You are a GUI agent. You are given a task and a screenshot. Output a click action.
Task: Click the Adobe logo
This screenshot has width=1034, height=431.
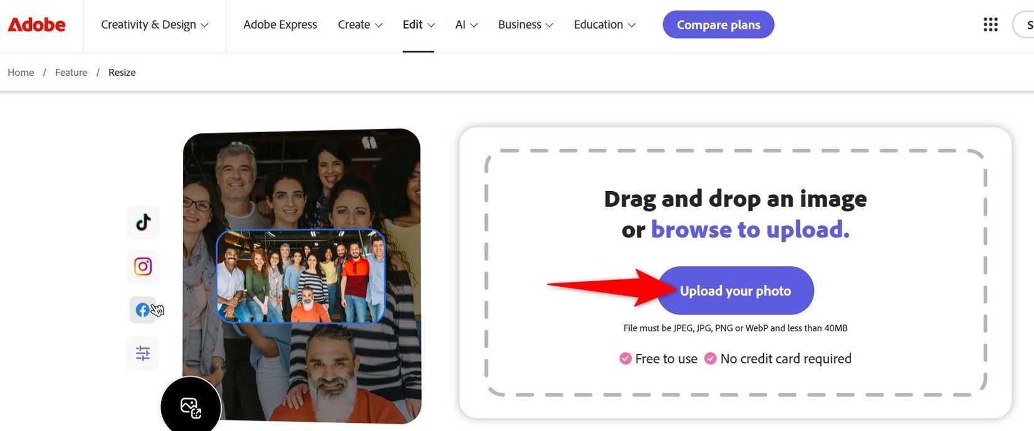click(x=36, y=24)
